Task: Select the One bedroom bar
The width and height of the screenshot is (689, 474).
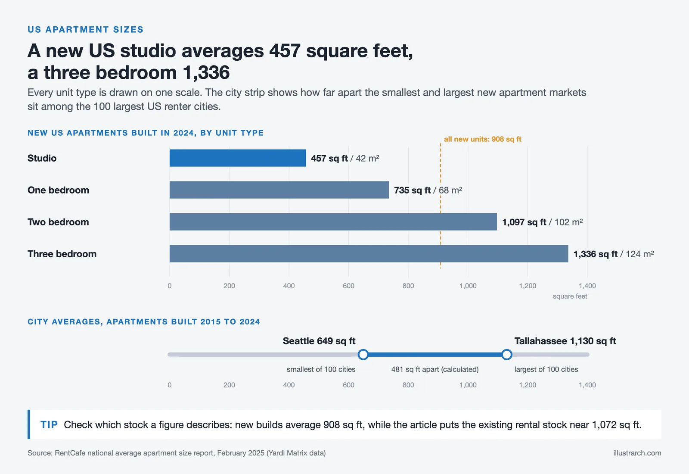Action: [x=279, y=190]
